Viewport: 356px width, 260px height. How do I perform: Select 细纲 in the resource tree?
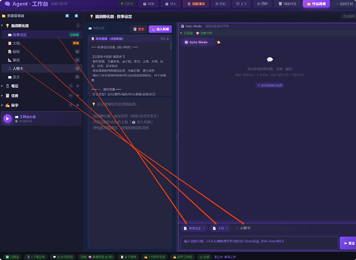point(42,51)
